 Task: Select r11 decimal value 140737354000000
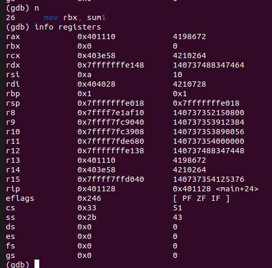208,141
